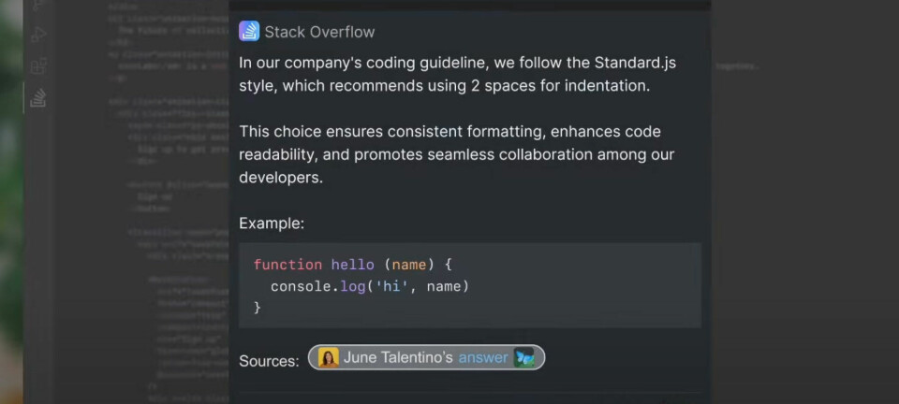Click the sentence mentioning Standard.js coding guideline
This screenshot has height=404, width=899.
pyautogui.click(x=458, y=75)
